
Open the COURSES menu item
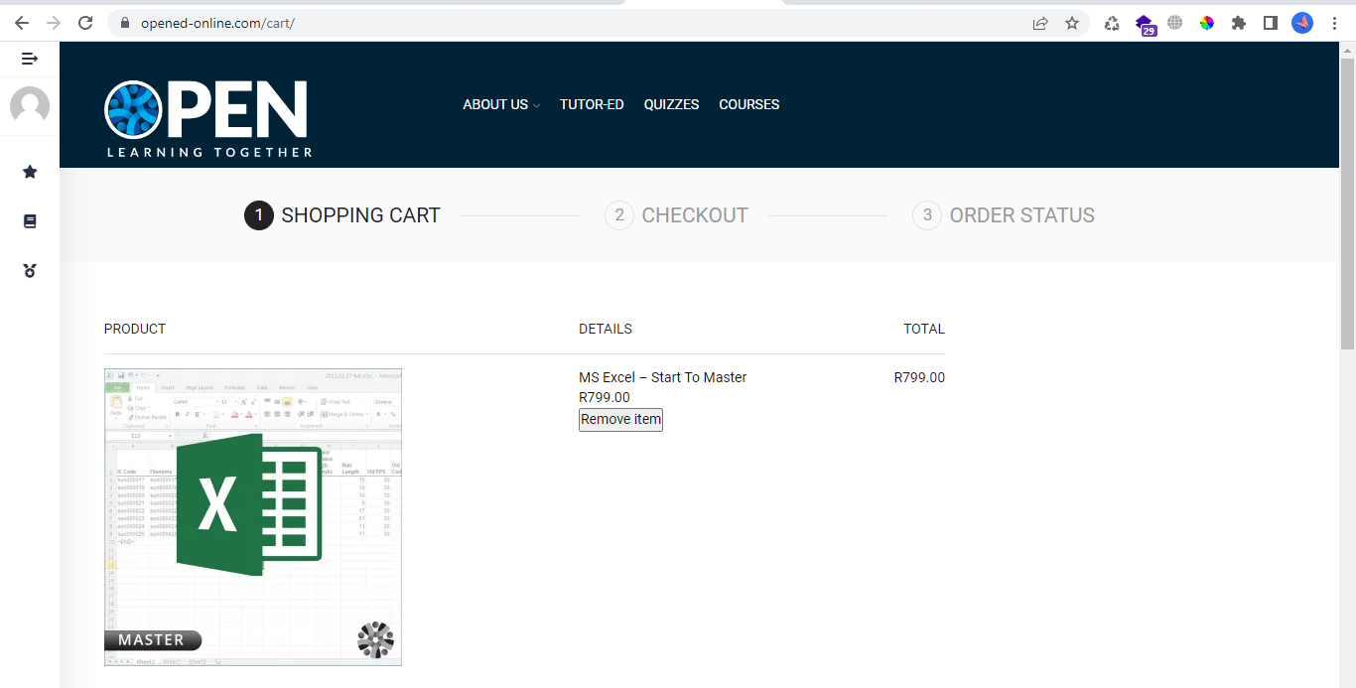(x=749, y=104)
